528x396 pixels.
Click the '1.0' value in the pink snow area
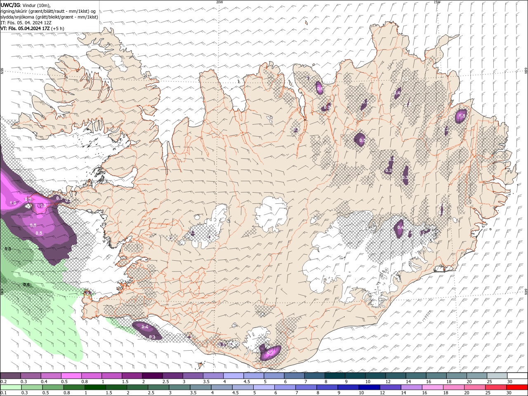(x=13, y=203)
